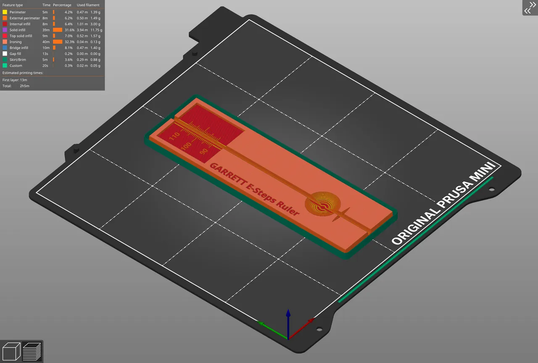Toggle the Ironing legend label
This screenshot has height=363, width=538.
16,42
